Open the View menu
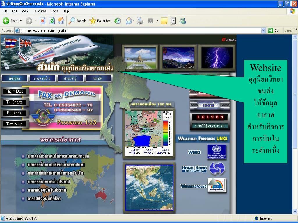Viewport: 298px width, 223px height. point(25,11)
